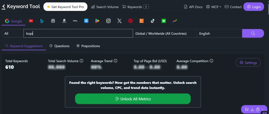This screenshot has height=114, width=269.
Task: Download keywords using floating export icon
Action: (252, 109)
